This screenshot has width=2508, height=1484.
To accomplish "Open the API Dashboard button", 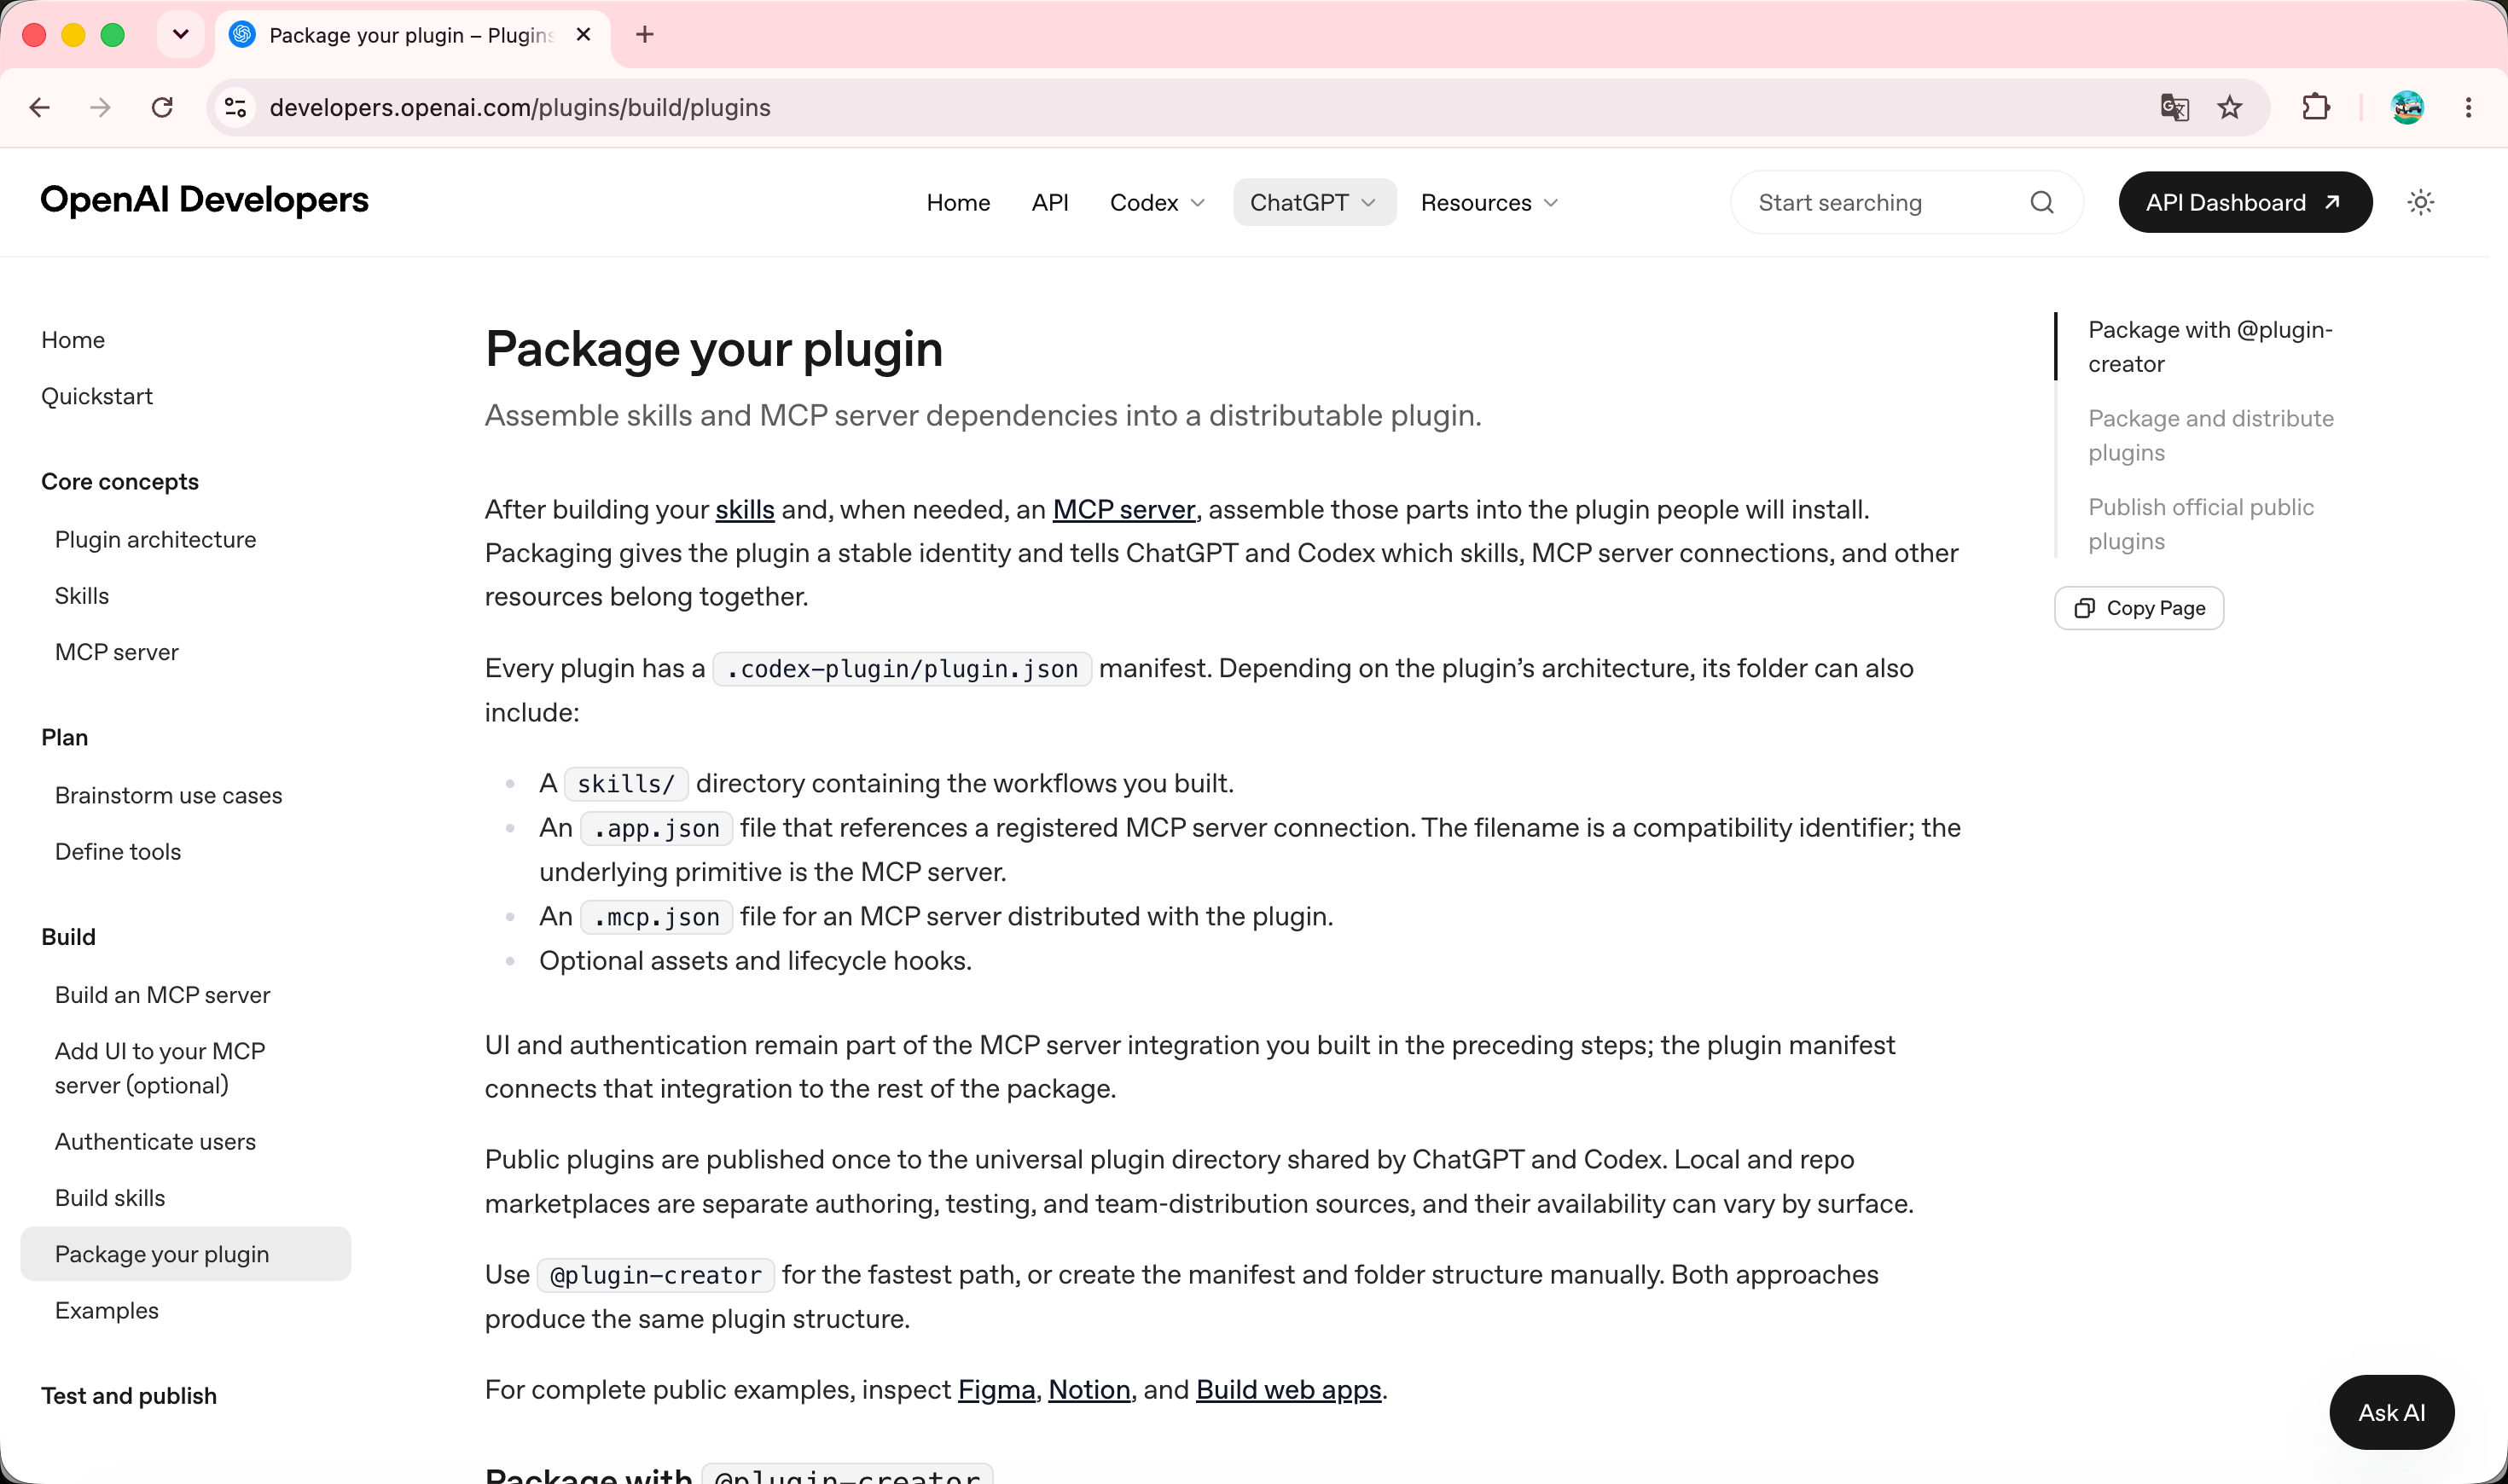I will (x=2245, y=202).
